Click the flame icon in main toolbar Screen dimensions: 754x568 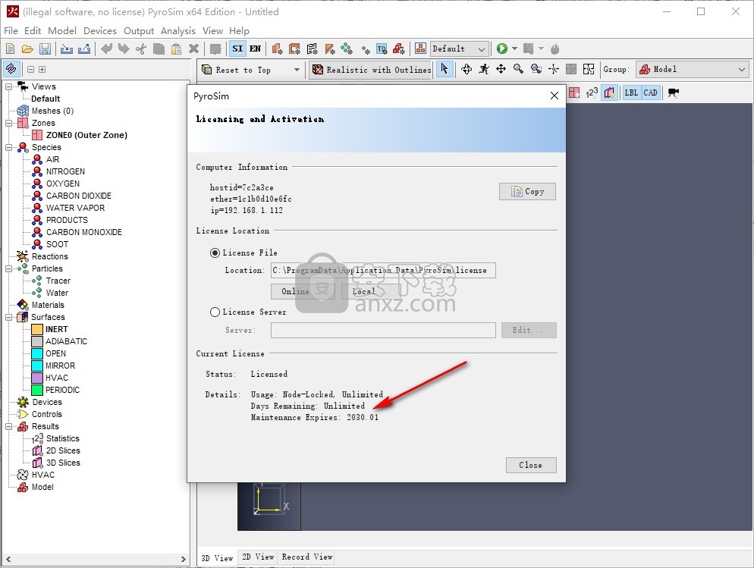[555, 49]
